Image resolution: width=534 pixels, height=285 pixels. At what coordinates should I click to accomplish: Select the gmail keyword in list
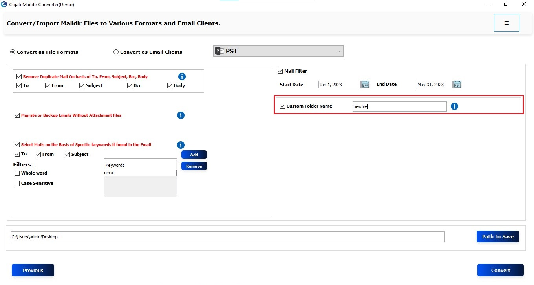(x=140, y=173)
